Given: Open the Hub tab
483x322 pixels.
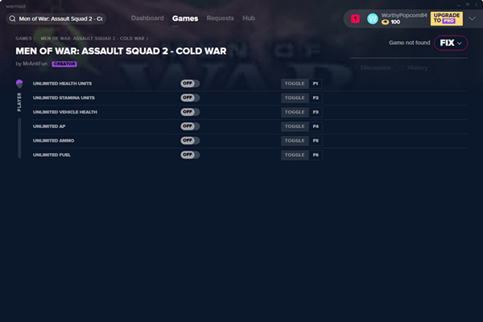Looking at the screenshot, I should point(249,19).
